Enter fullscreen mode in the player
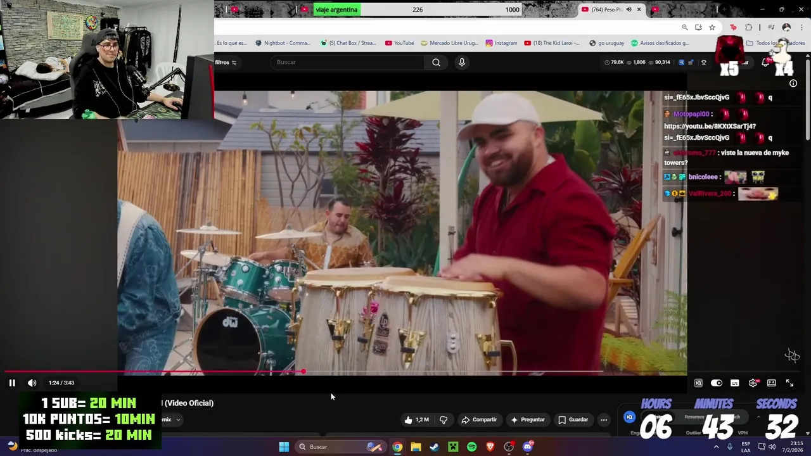Viewport: 811px width, 456px height. [x=789, y=383]
